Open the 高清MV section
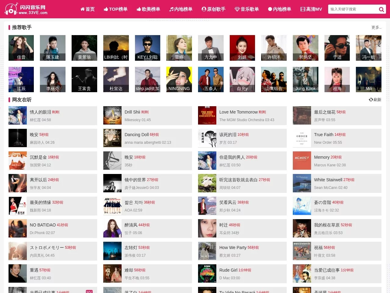Viewport: 390px width, 293px height. pos(311,9)
